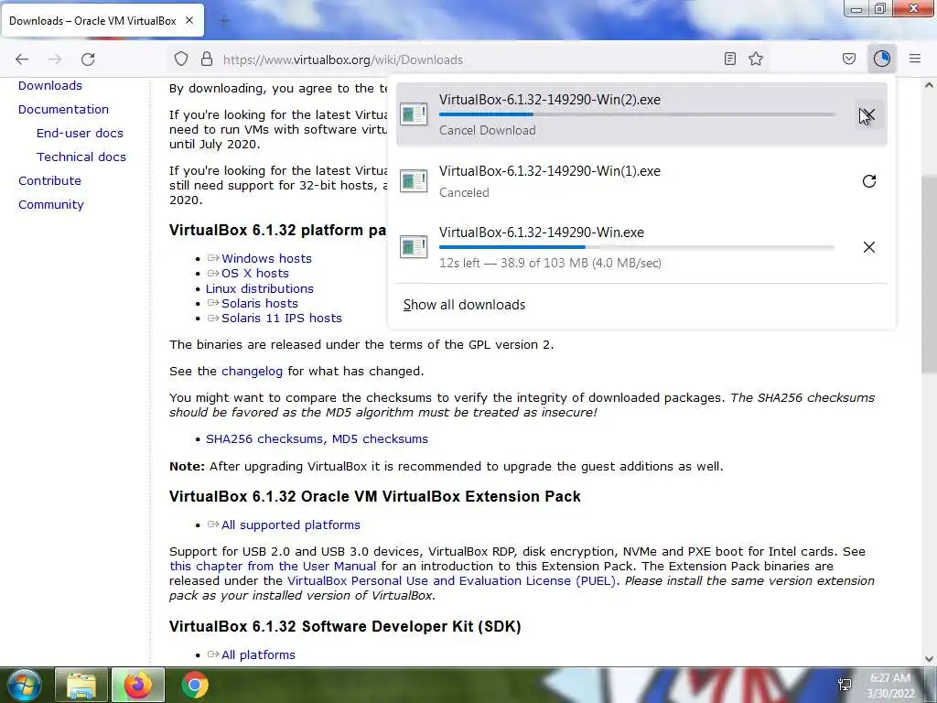
Task: Click the Firefox taskbar icon
Action: coord(138,685)
